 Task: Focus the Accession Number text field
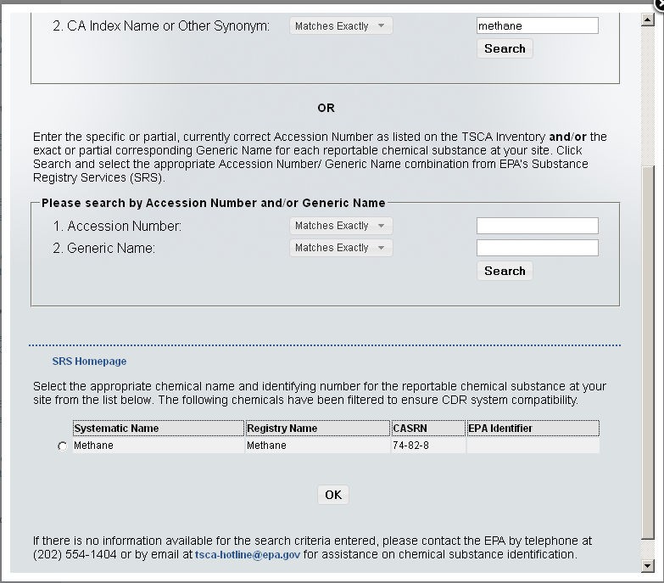pyautogui.click(x=537, y=226)
